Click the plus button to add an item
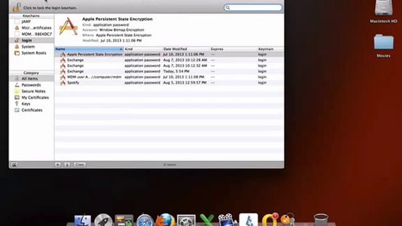Viewport: 402px width, 226px height. 58,164
